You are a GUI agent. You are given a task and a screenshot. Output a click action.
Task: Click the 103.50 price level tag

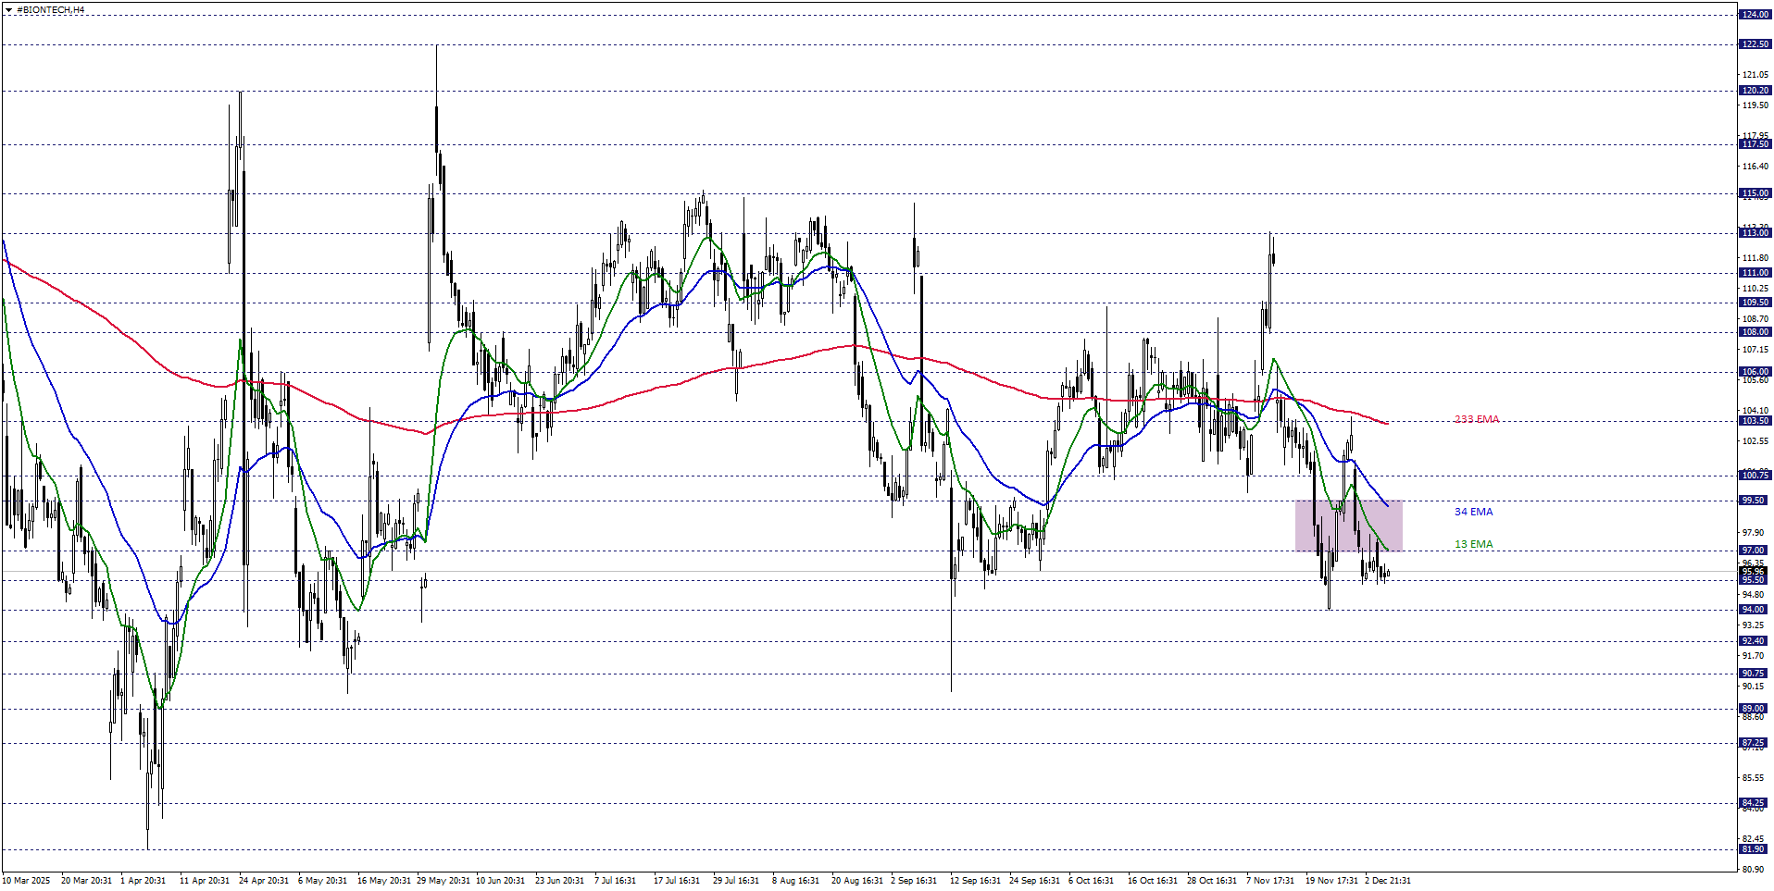click(1755, 421)
